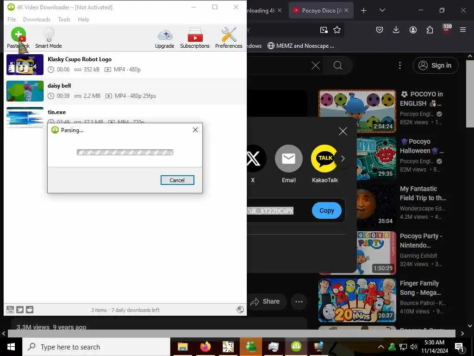
Task: Show hidden system tray icons
Action: point(381,347)
